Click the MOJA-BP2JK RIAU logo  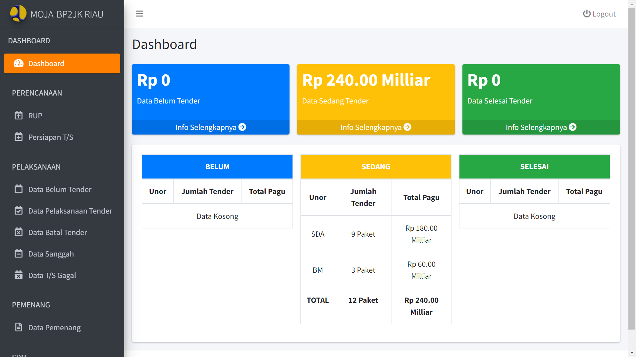18,13
